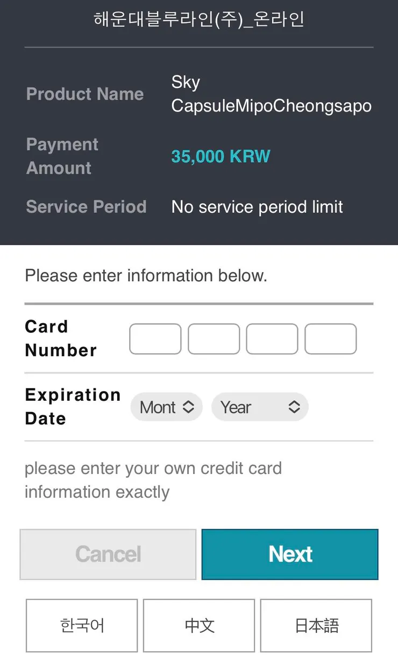This screenshot has height=655, width=398.
Task: Click the Product Name label
Action: click(x=85, y=94)
